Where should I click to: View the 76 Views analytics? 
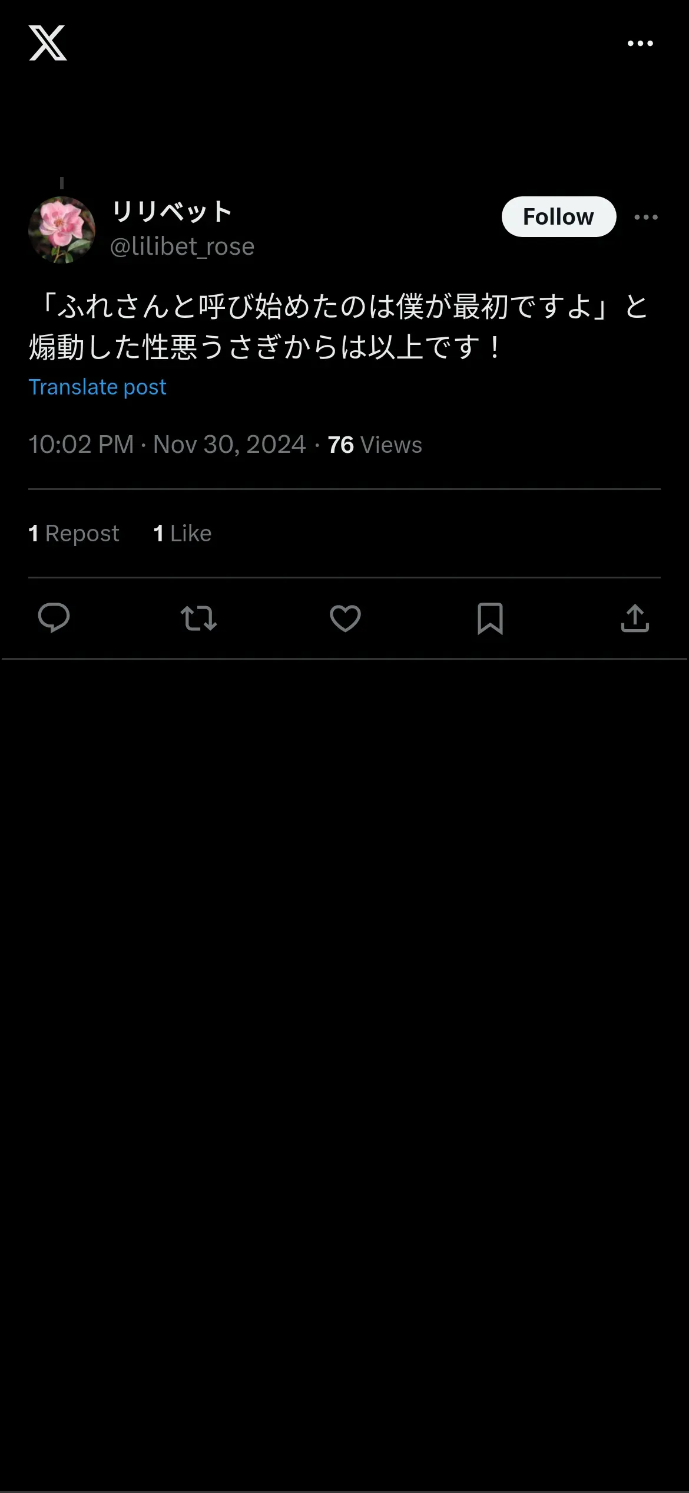[x=375, y=445]
